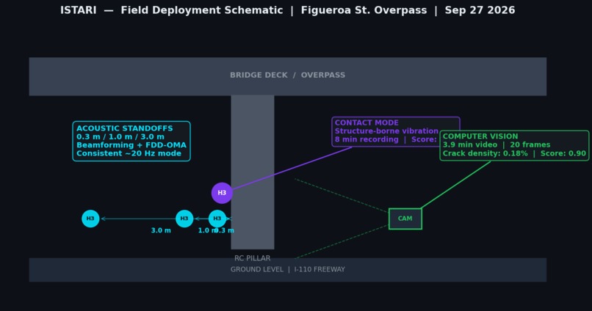
Task: Select the cyan H3 node at 1.0 m standoff
Action: (184, 219)
